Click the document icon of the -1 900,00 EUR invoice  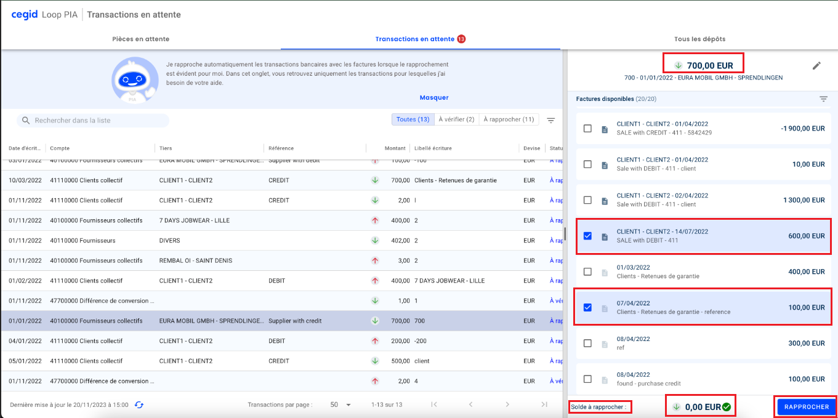pyautogui.click(x=605, y=129)
